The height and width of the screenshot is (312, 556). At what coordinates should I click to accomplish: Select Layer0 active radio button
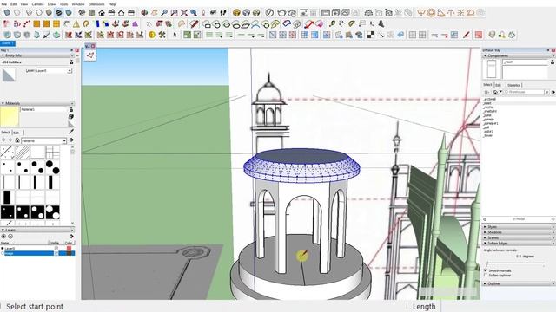(x=3, y=249)
